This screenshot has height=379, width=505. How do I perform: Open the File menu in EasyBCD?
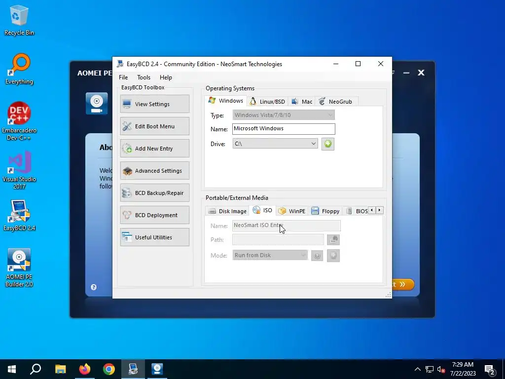[123, 77]
